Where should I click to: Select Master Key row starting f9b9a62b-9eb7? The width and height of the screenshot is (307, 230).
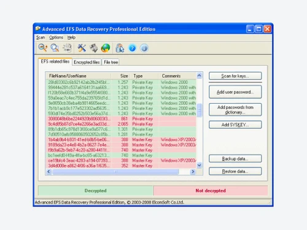121,150
